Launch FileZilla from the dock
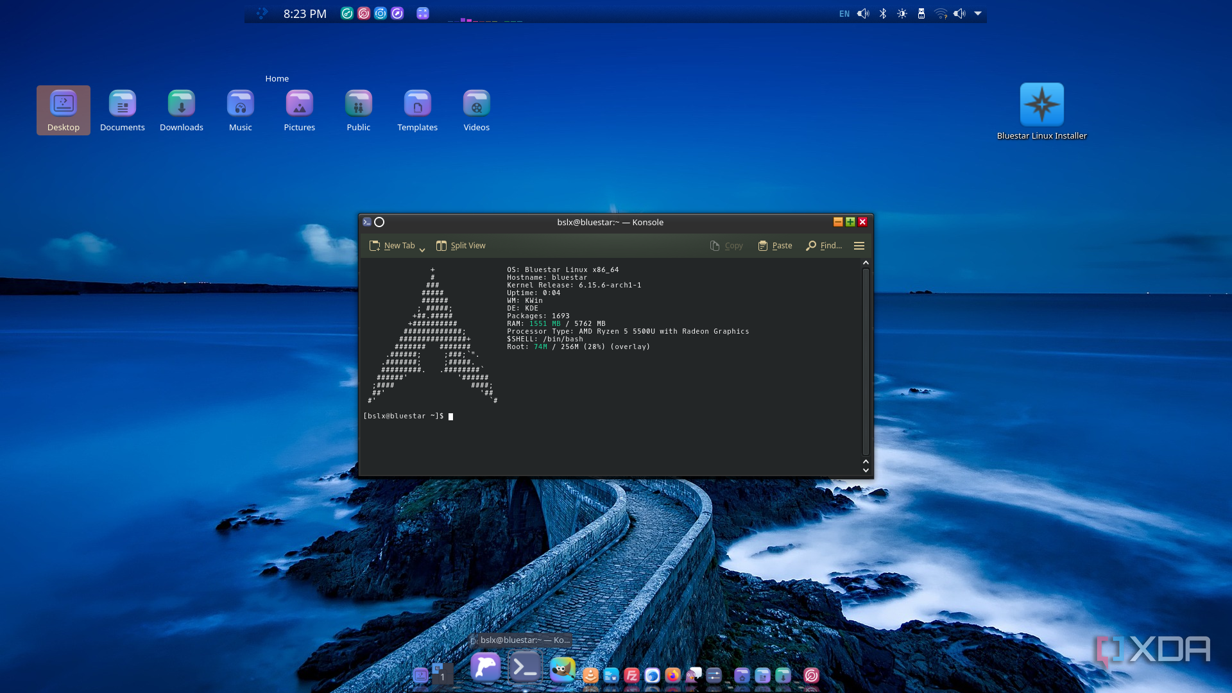Viewport: 1232px width, 693px height. [x=631, y=675]
